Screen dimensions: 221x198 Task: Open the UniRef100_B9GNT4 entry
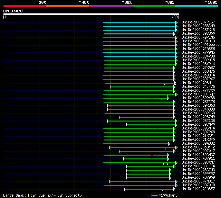[198, 128]
